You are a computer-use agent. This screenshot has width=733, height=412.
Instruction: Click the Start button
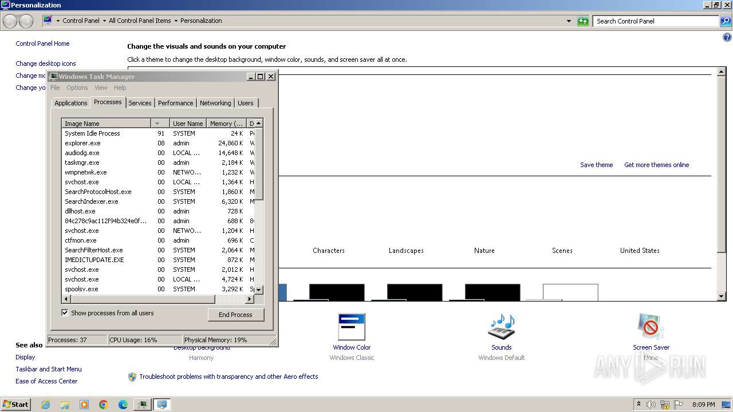[16, 405]
